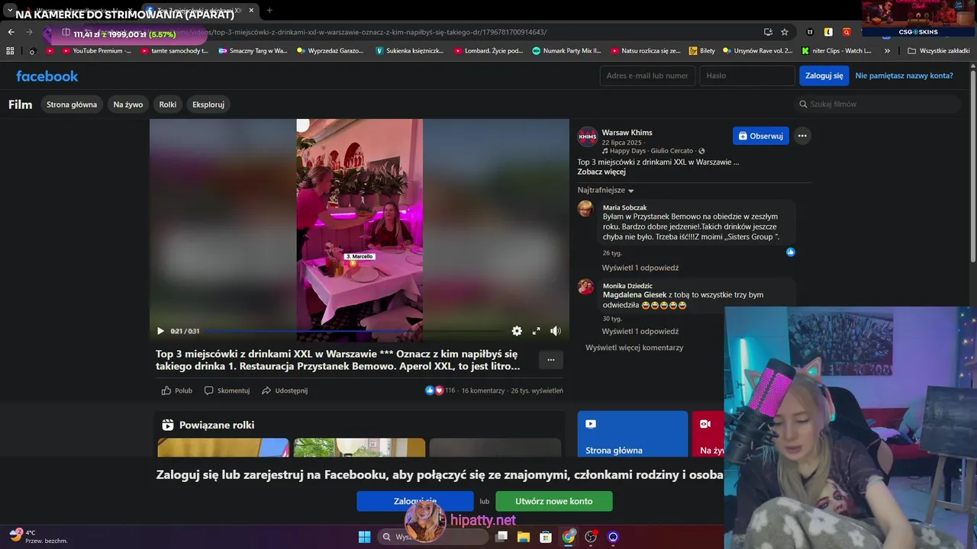Open the taskbar weather widget
The height and width of the screenshot is (549, 977).
click(x=38, y=536)
